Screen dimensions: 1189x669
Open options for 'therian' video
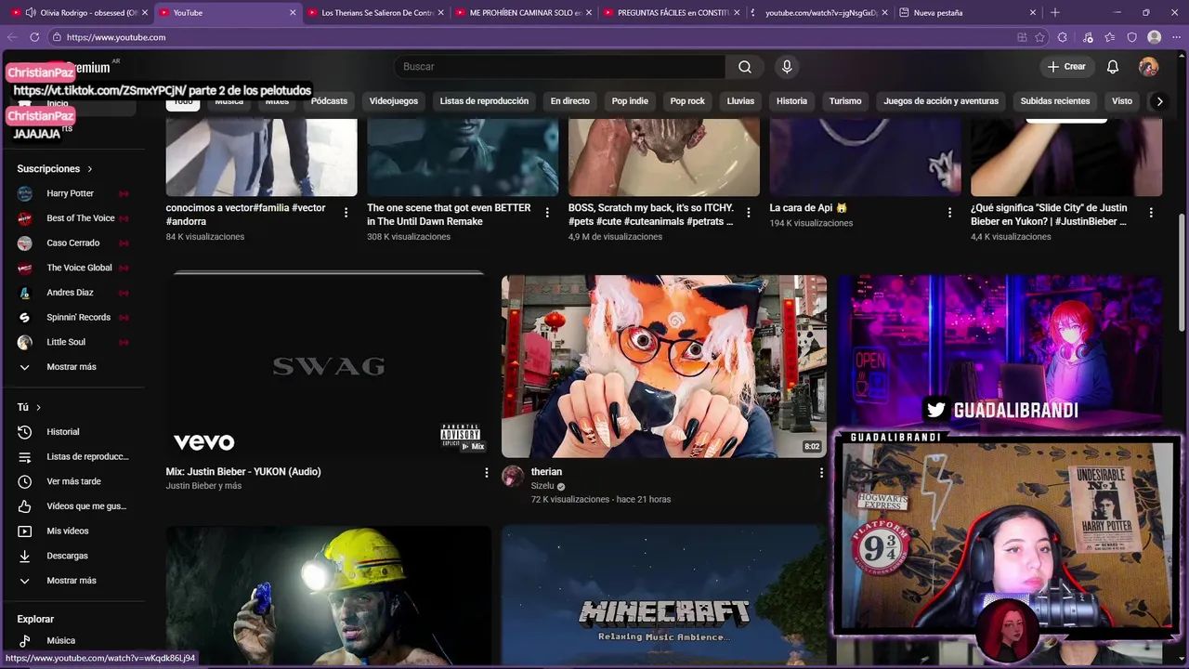[821, 473]
